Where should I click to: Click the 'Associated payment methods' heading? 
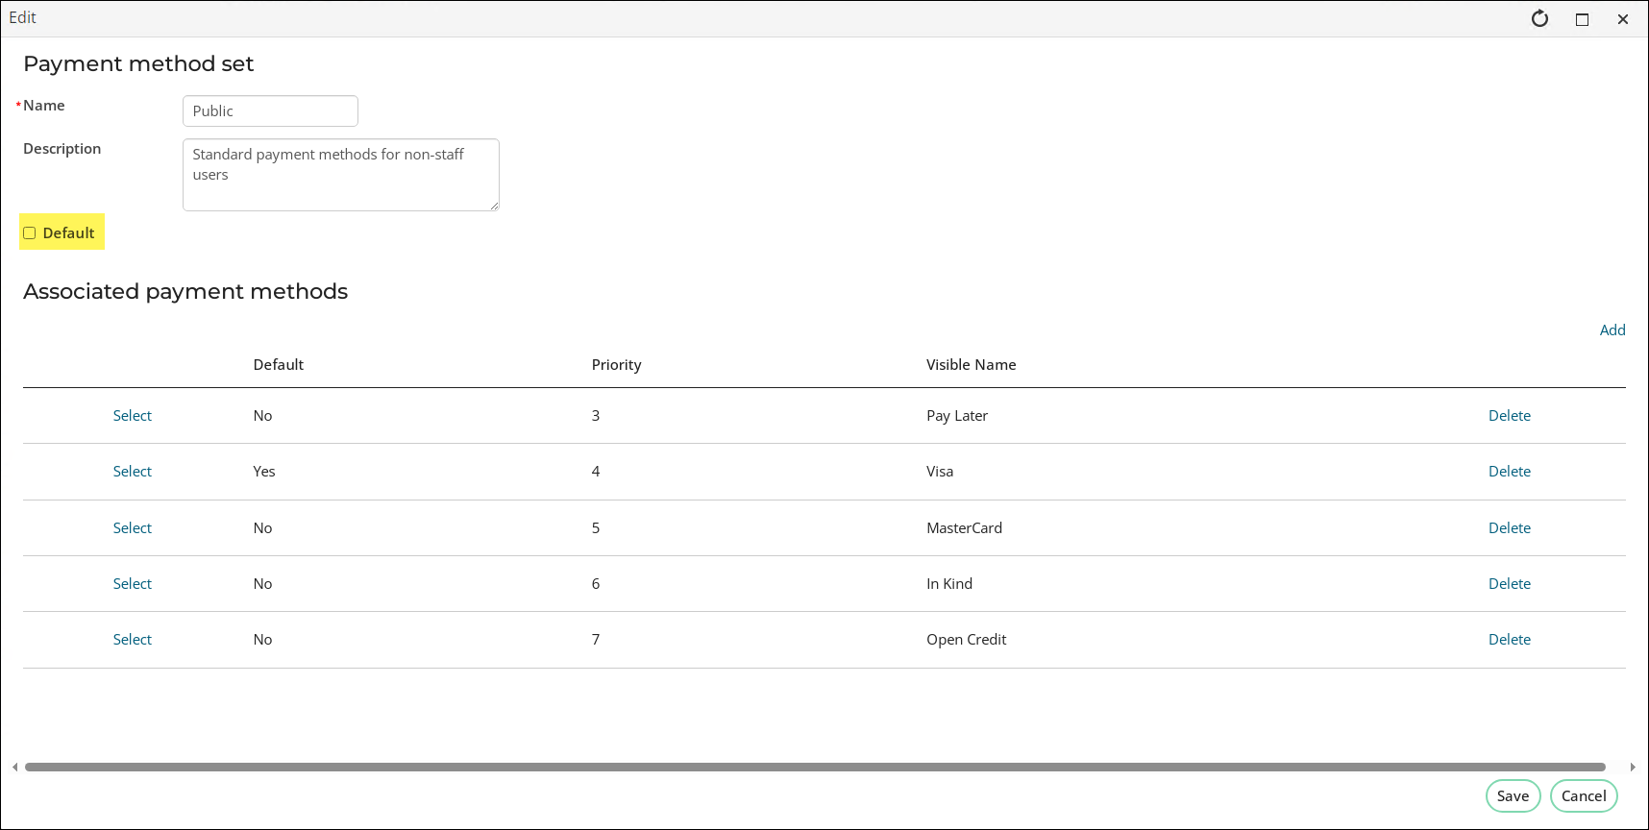(x=185, y=291)
